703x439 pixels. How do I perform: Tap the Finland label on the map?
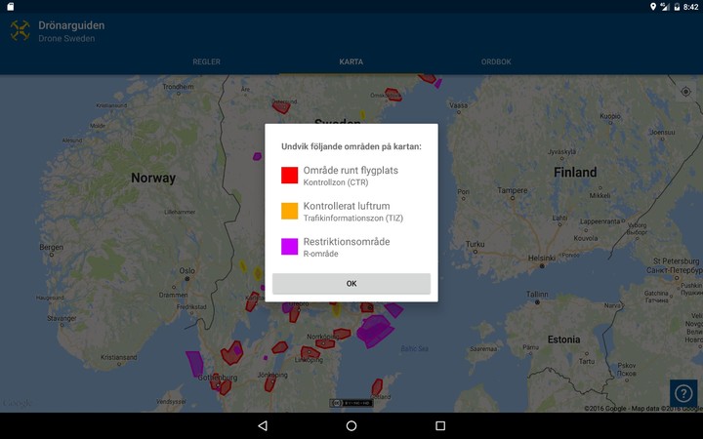575,172
